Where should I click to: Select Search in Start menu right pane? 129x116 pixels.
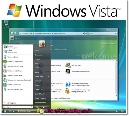pyautogui.click(x=37, y=72)
